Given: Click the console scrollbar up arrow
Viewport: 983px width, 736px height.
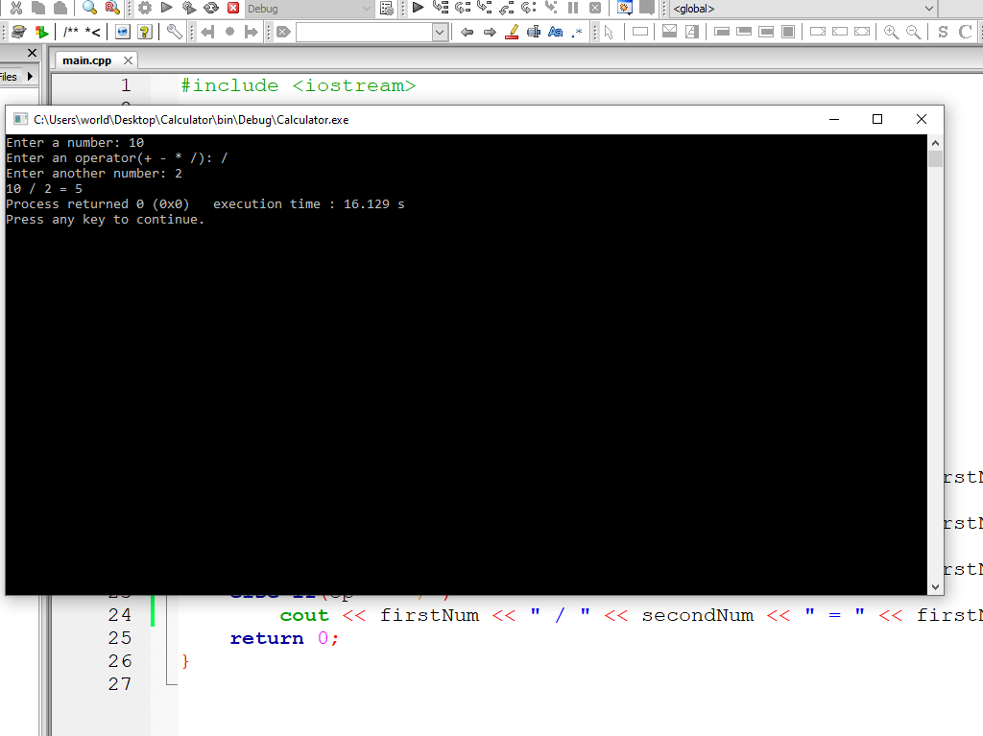Looking at the screenshot, I should (935, 143).
